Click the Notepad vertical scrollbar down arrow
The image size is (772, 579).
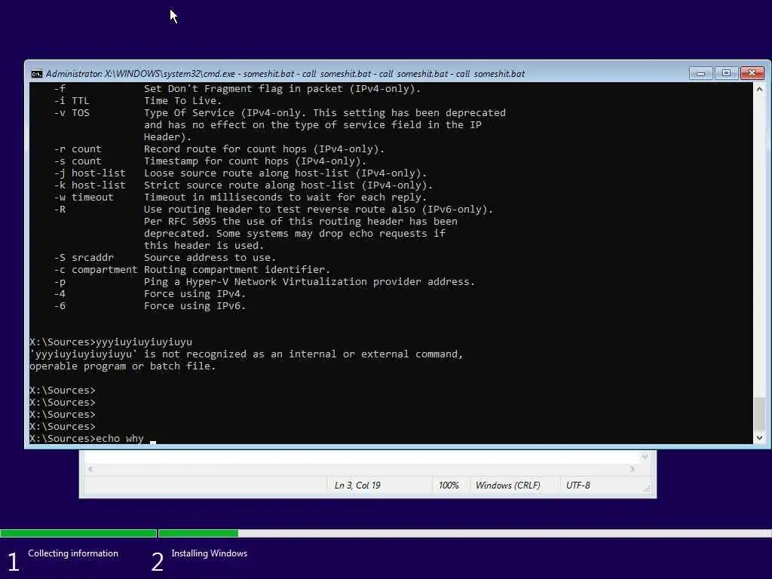645,457
